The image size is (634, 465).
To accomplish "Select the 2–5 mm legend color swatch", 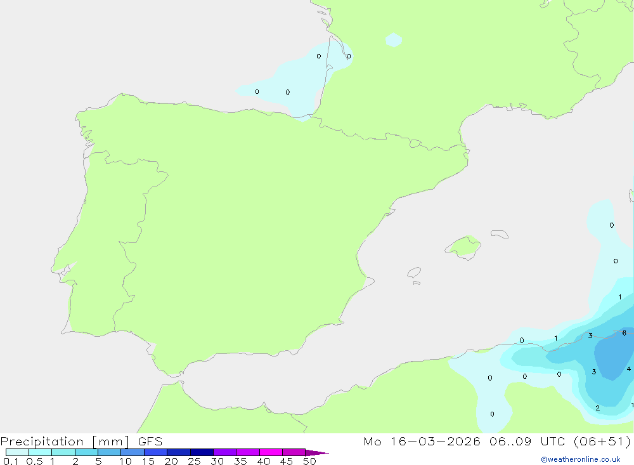I will point(86,452).
